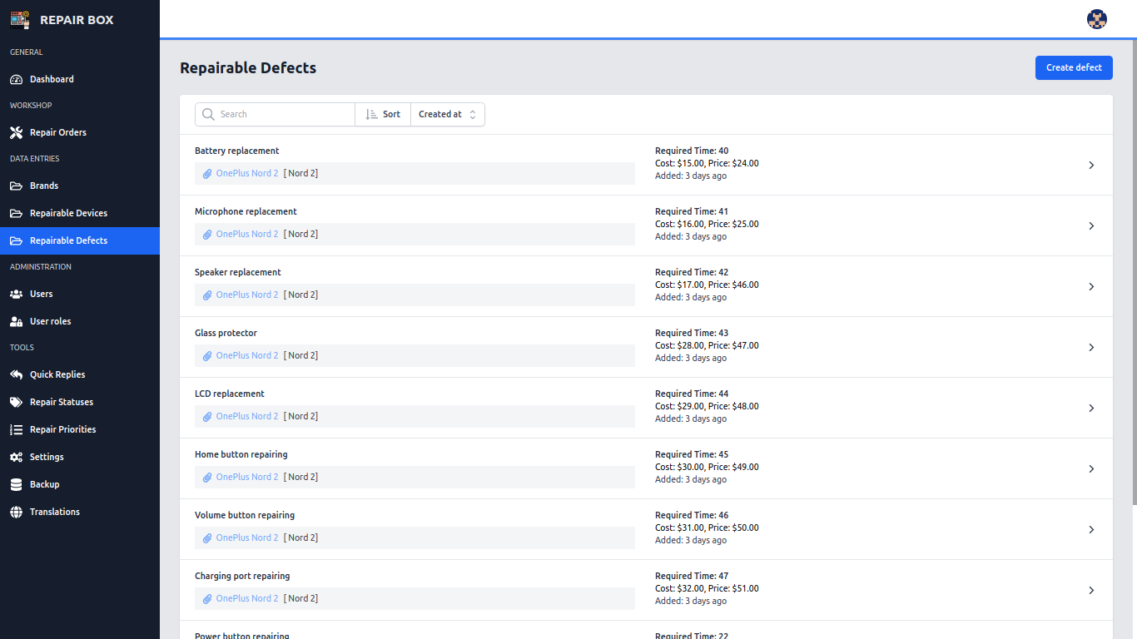The width and height of the screenshot is (1137, 639).
Task: Open the Quick Replies menu item
Action: coord(80,374)
